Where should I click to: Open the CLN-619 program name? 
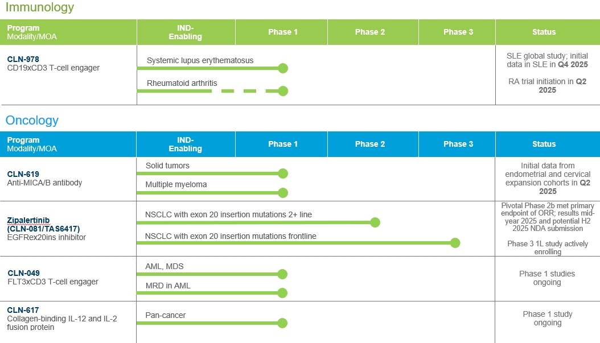23,174
